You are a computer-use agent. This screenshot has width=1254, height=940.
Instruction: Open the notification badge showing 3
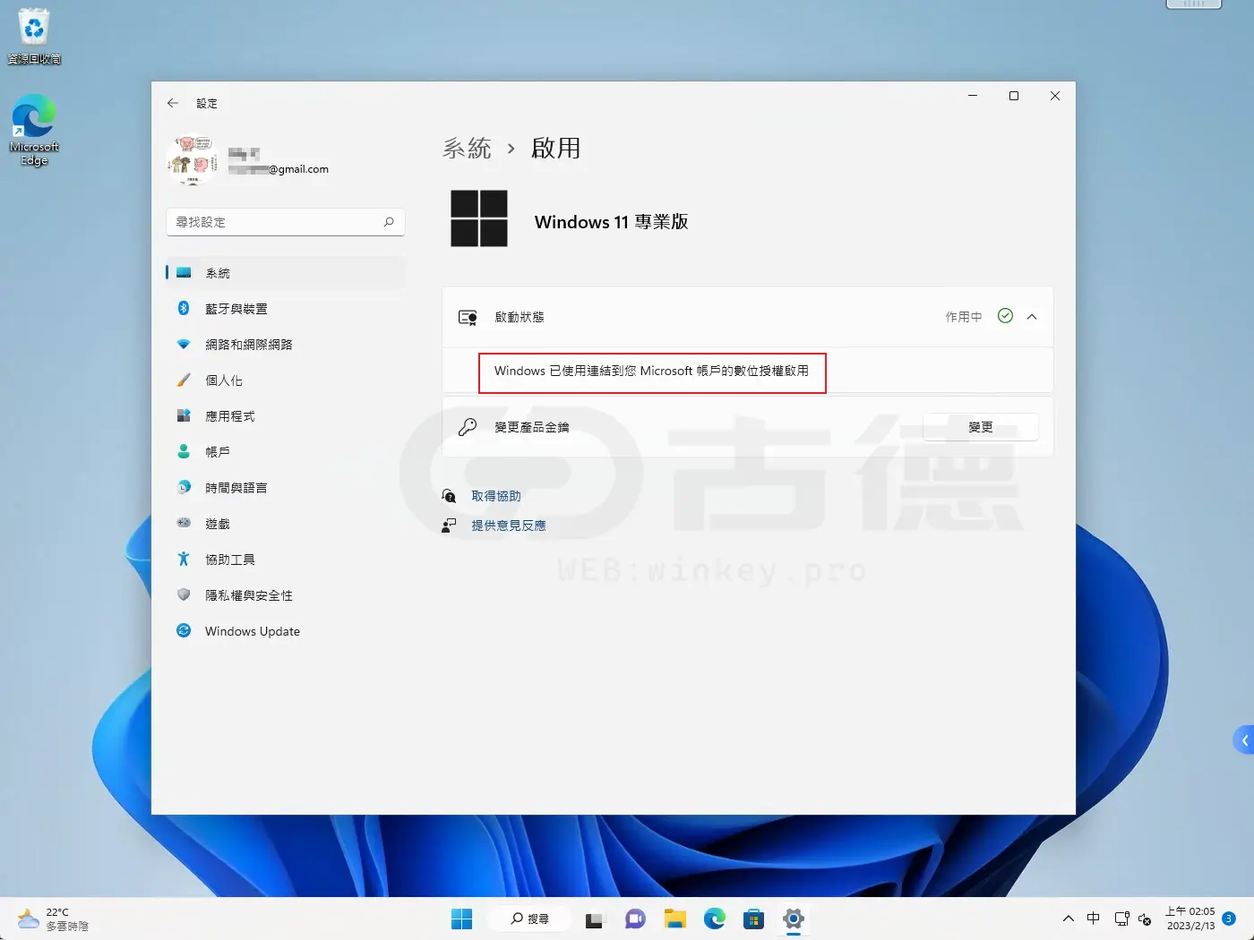click(x=1229, y=919)
